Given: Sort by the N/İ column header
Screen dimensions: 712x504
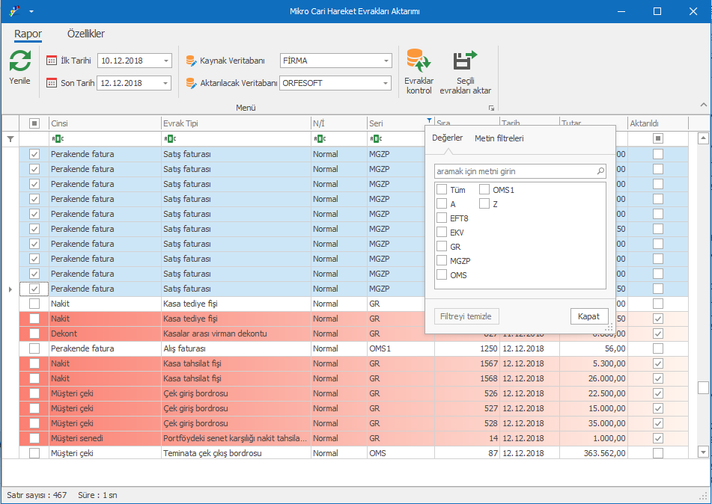Looking at the screenshot, I should [x=338, y=123].
